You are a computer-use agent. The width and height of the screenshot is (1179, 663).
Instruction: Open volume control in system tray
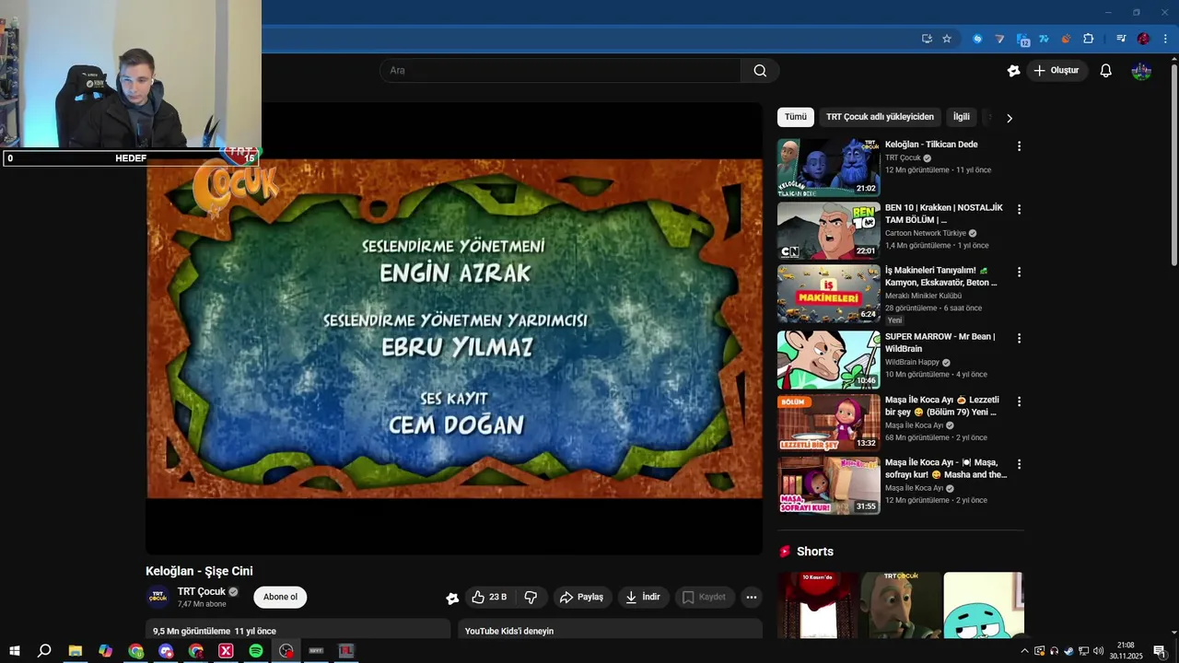point(1098,651)
